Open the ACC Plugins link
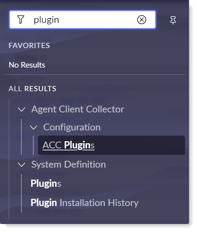Screen dimensions: 197x232 69,145
